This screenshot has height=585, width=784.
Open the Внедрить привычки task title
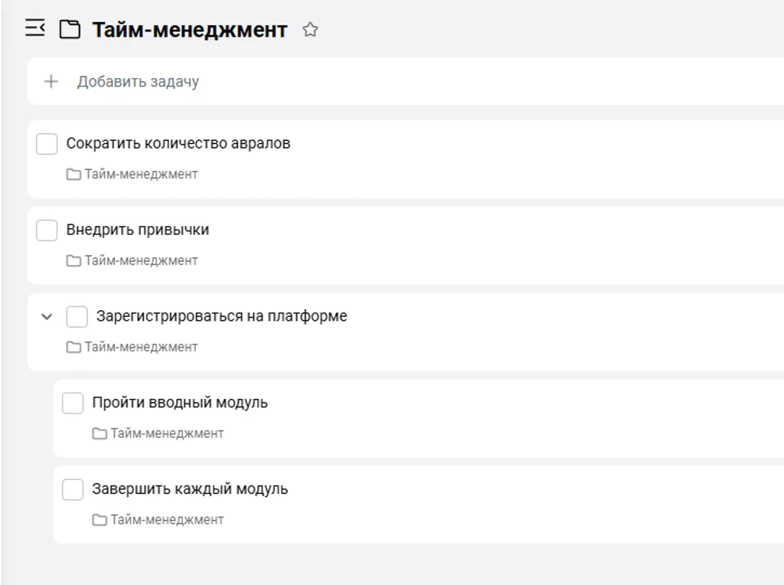[x=138, y=230]
